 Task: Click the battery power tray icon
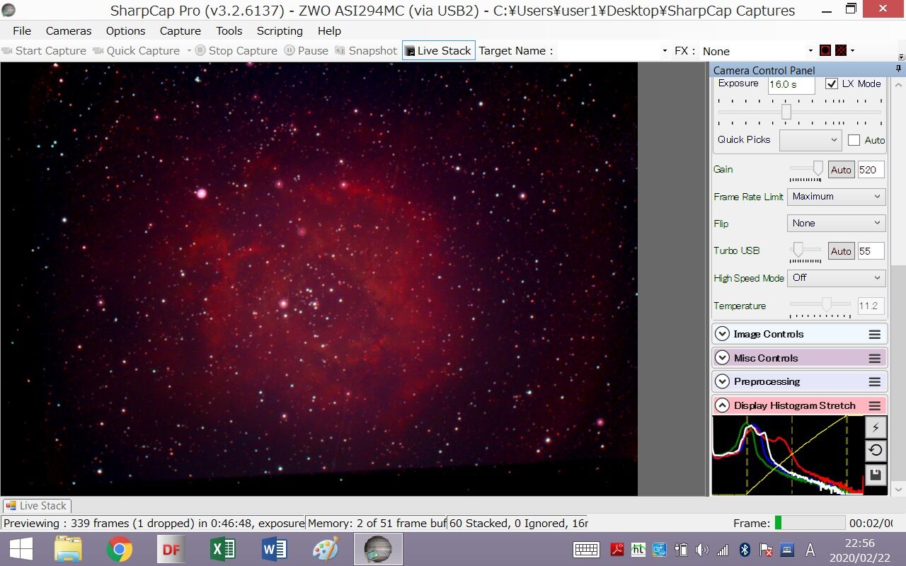681,550
